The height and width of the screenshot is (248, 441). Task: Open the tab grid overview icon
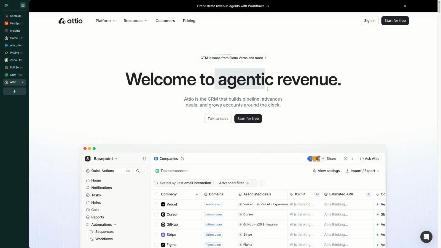tap(23, 5)
